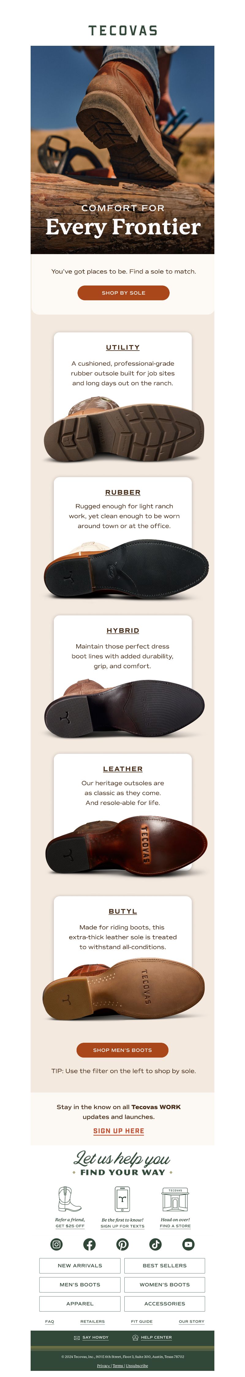The image size is (245, 1377).
Task: Open the New Arrivals category
Action: tap(80, 1265)
